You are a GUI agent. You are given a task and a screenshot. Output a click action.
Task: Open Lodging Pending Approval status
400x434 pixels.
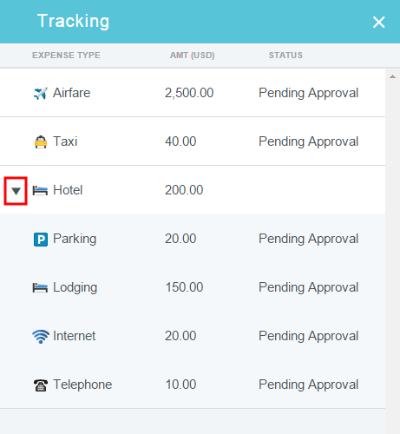308,287
